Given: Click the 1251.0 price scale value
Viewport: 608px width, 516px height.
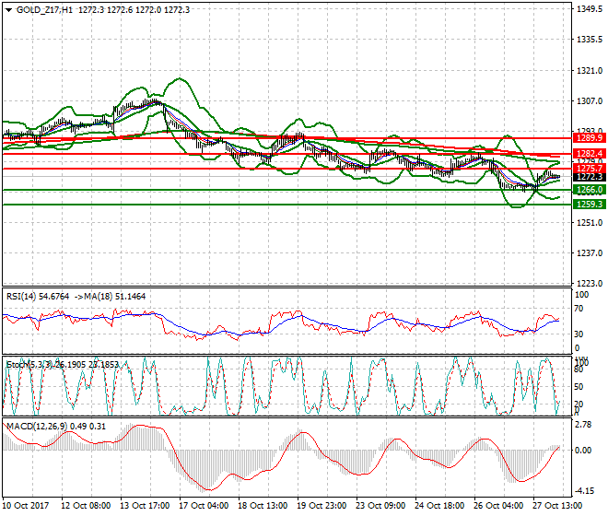Looking at the screenshot, I should click(590, 223).
